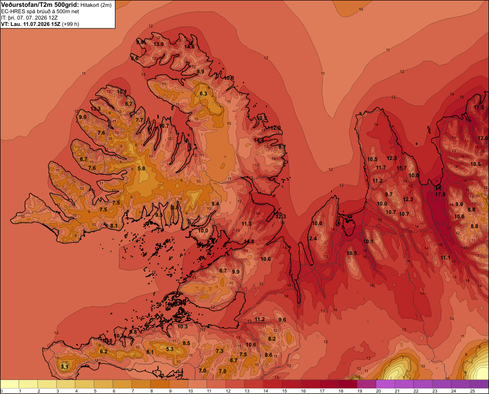Click the 14.6 temperature reading

pos(189,47)
